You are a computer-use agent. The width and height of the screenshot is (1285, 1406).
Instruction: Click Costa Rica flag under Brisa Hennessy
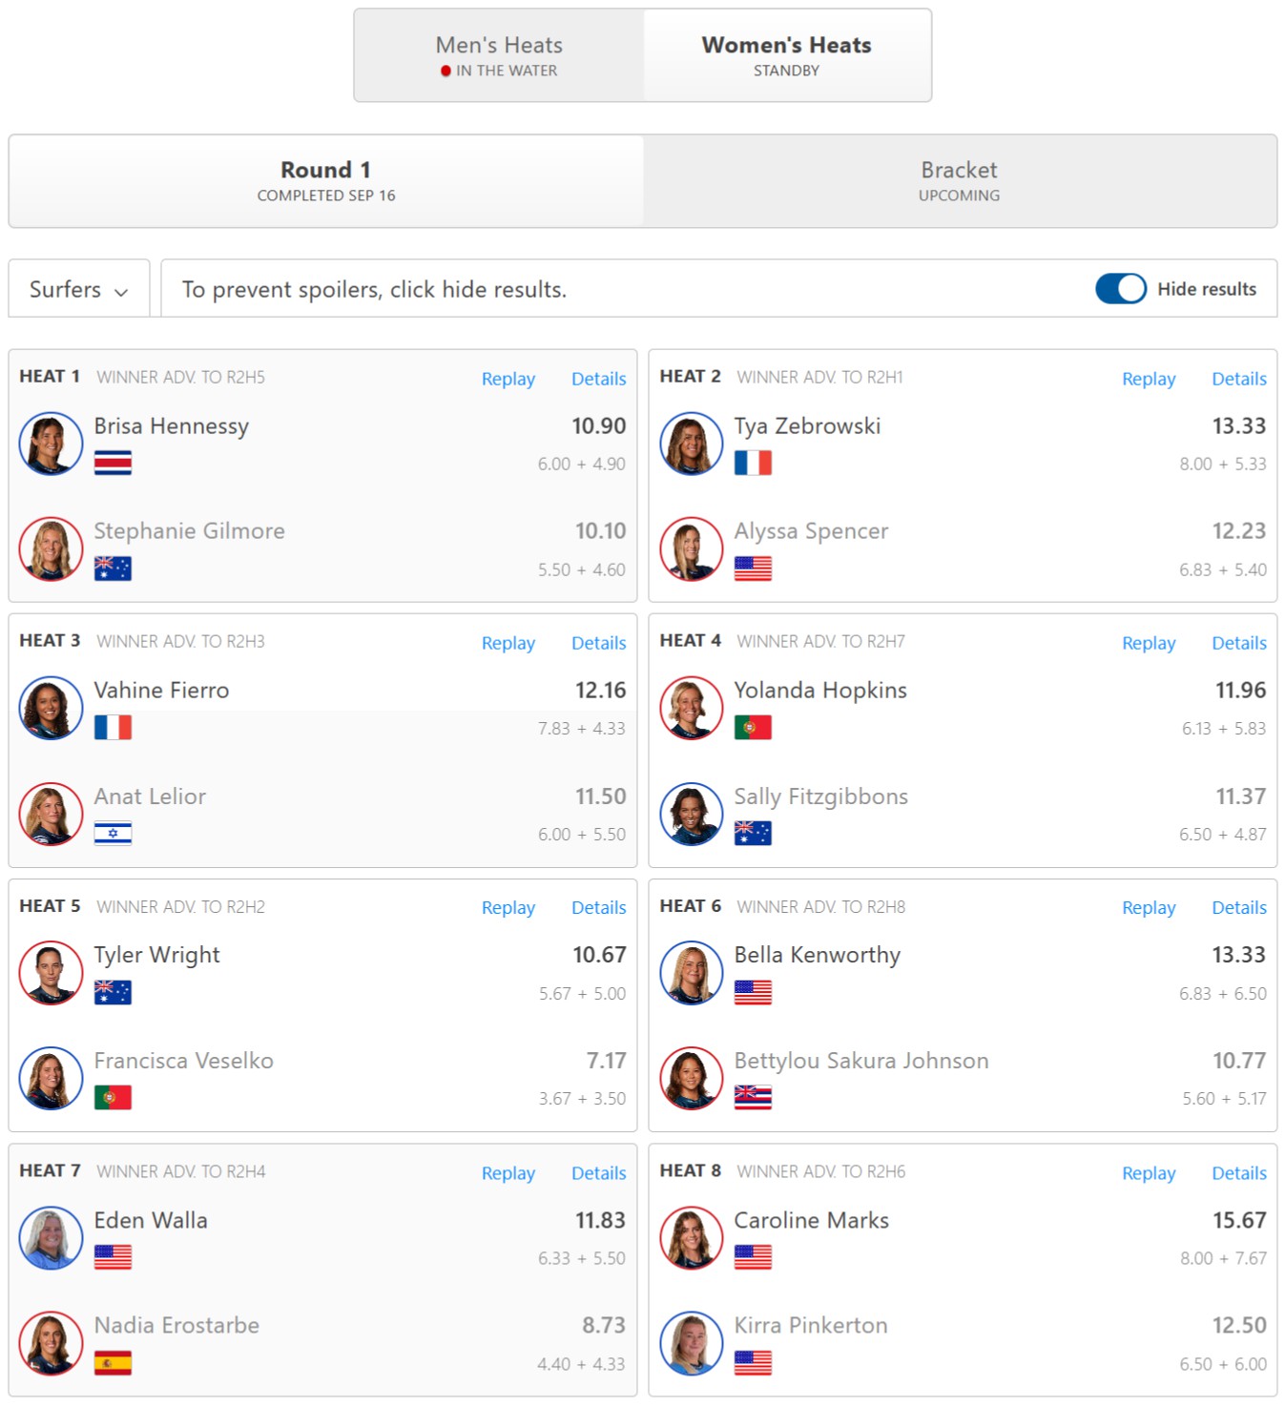[x=113, y=464]
